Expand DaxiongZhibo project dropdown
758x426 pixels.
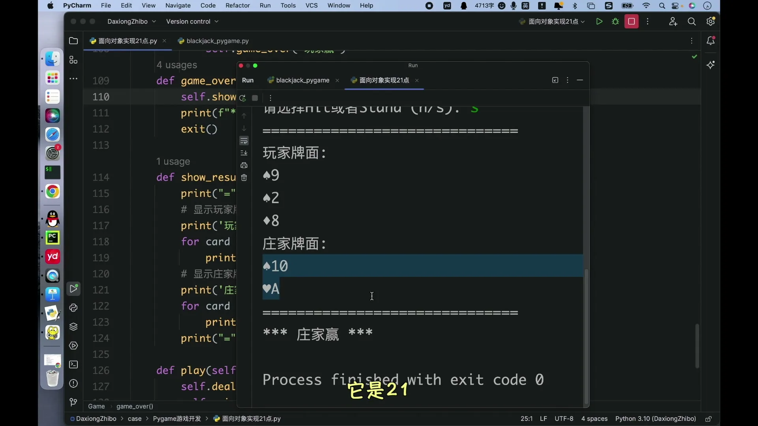coord(131,22)
